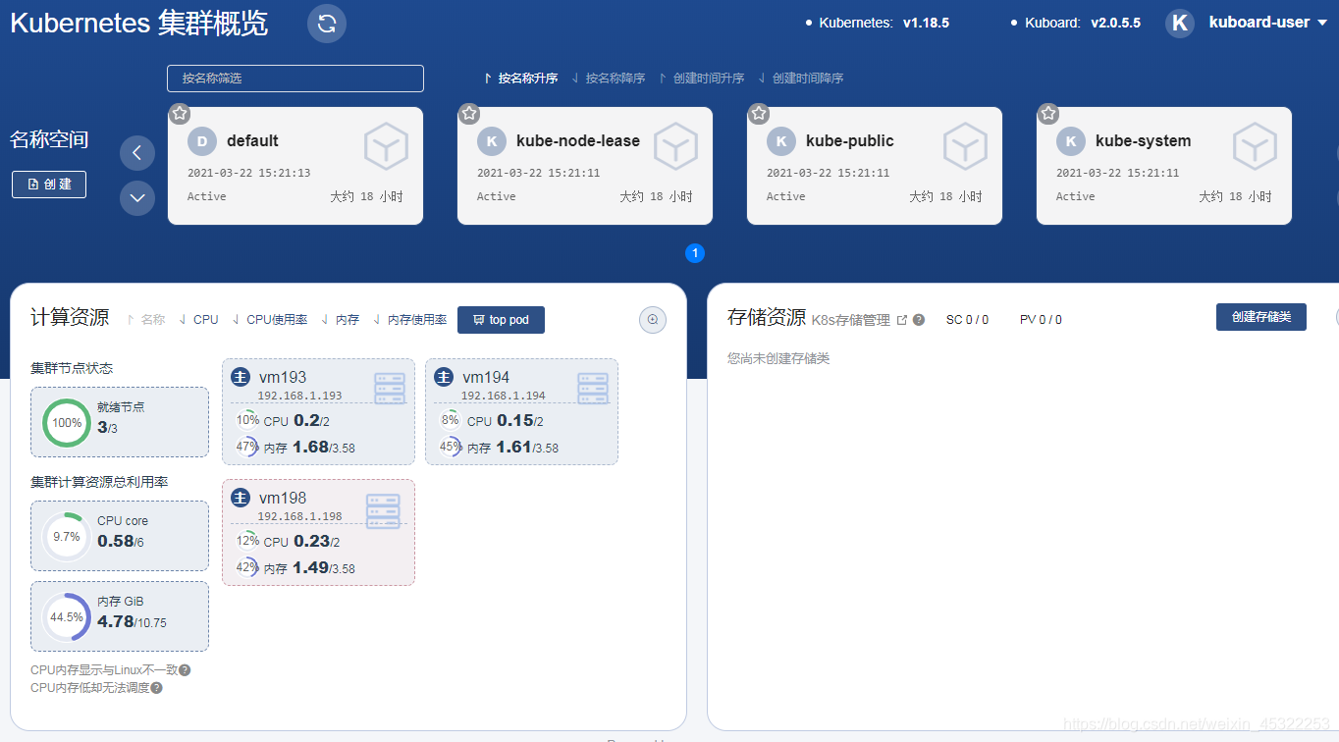
Task: Click server rack icon on vm193
Action: 390,389
